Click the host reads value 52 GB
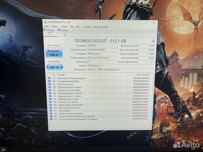 click(x=147, y=46)
